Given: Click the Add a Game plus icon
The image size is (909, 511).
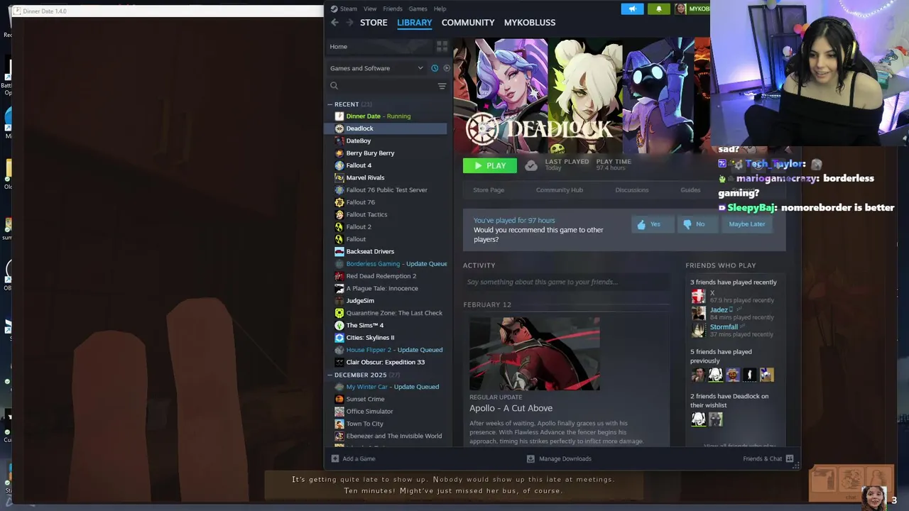Looking at the screenshot, I should pos(335,458).
